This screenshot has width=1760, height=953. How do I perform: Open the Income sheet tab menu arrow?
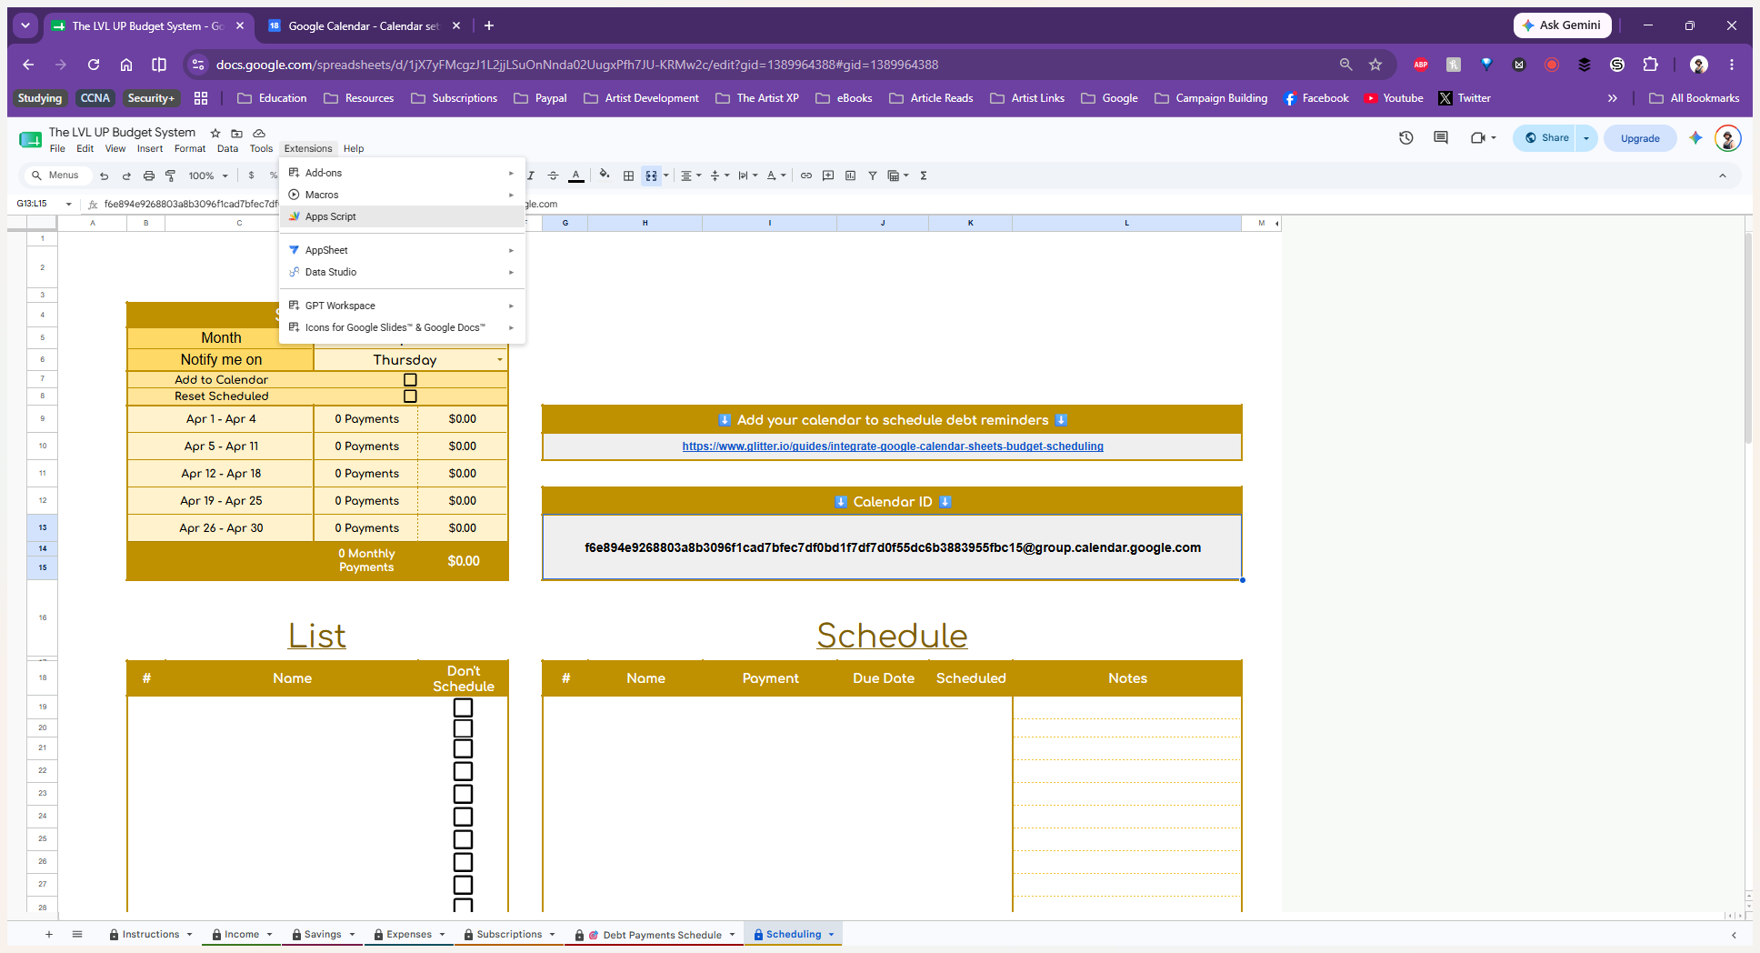pos(269,934)
